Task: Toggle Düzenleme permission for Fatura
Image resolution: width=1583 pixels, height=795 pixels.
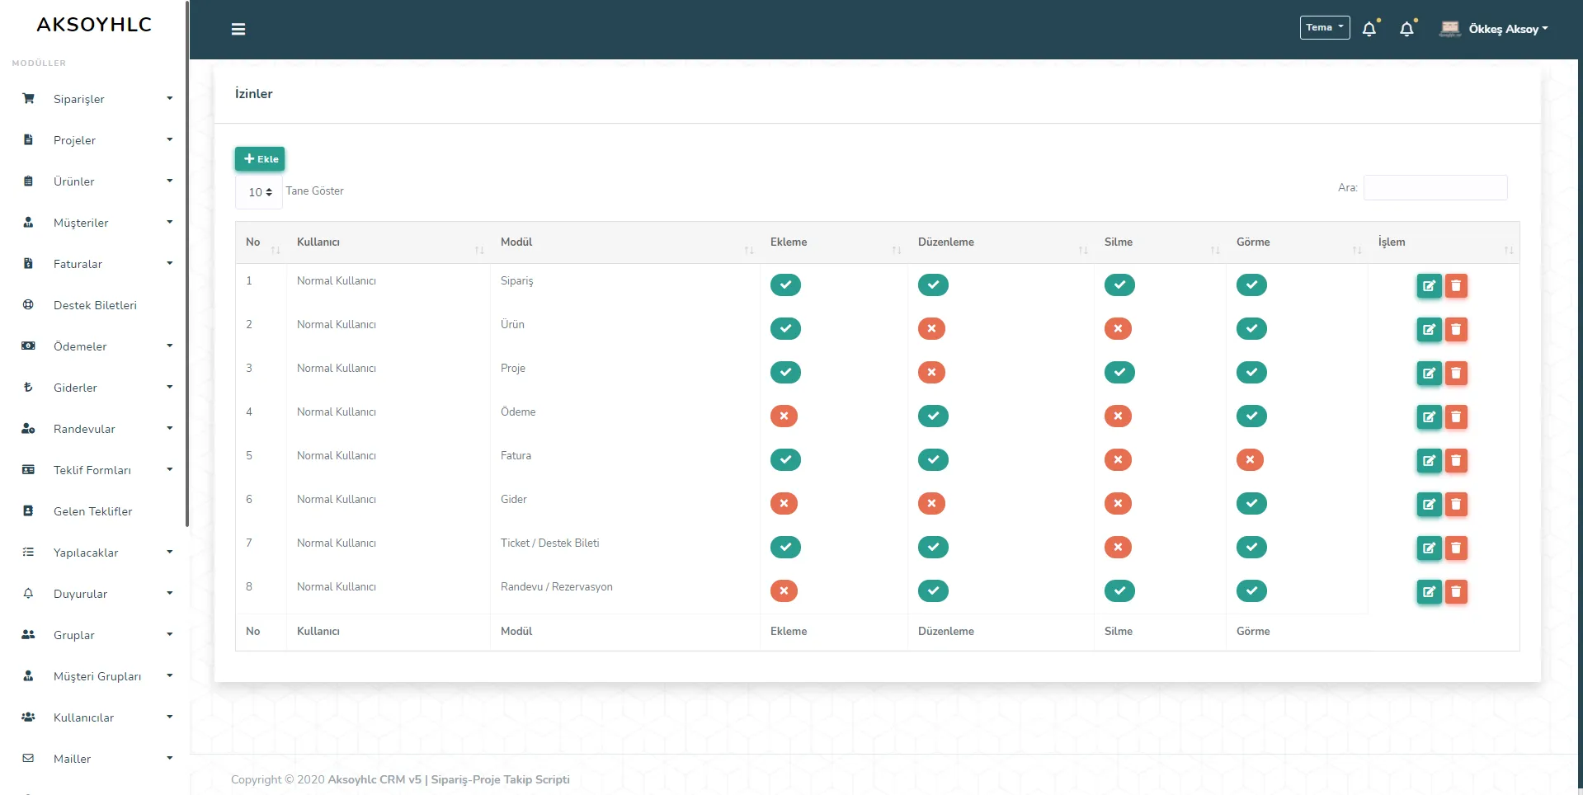Action: [933, 460]
